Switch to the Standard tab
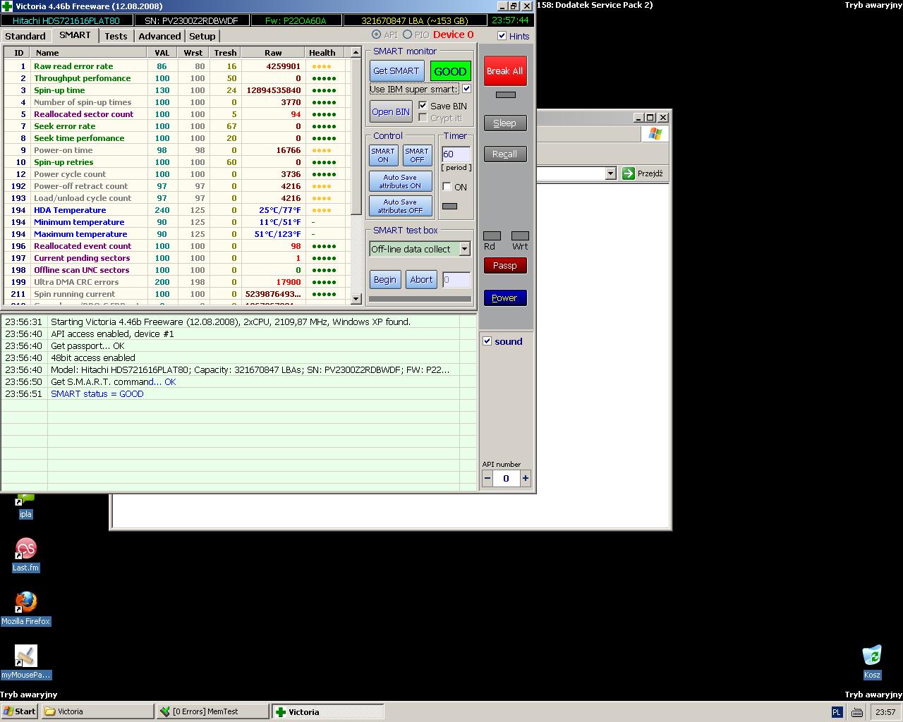The width and height of the screenshot is (903, 722). (x=25, y=36)
